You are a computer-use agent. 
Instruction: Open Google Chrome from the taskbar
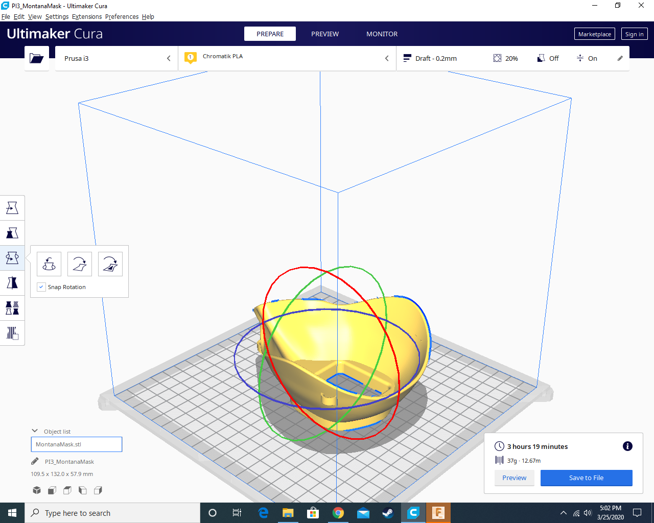pos(338,513)
